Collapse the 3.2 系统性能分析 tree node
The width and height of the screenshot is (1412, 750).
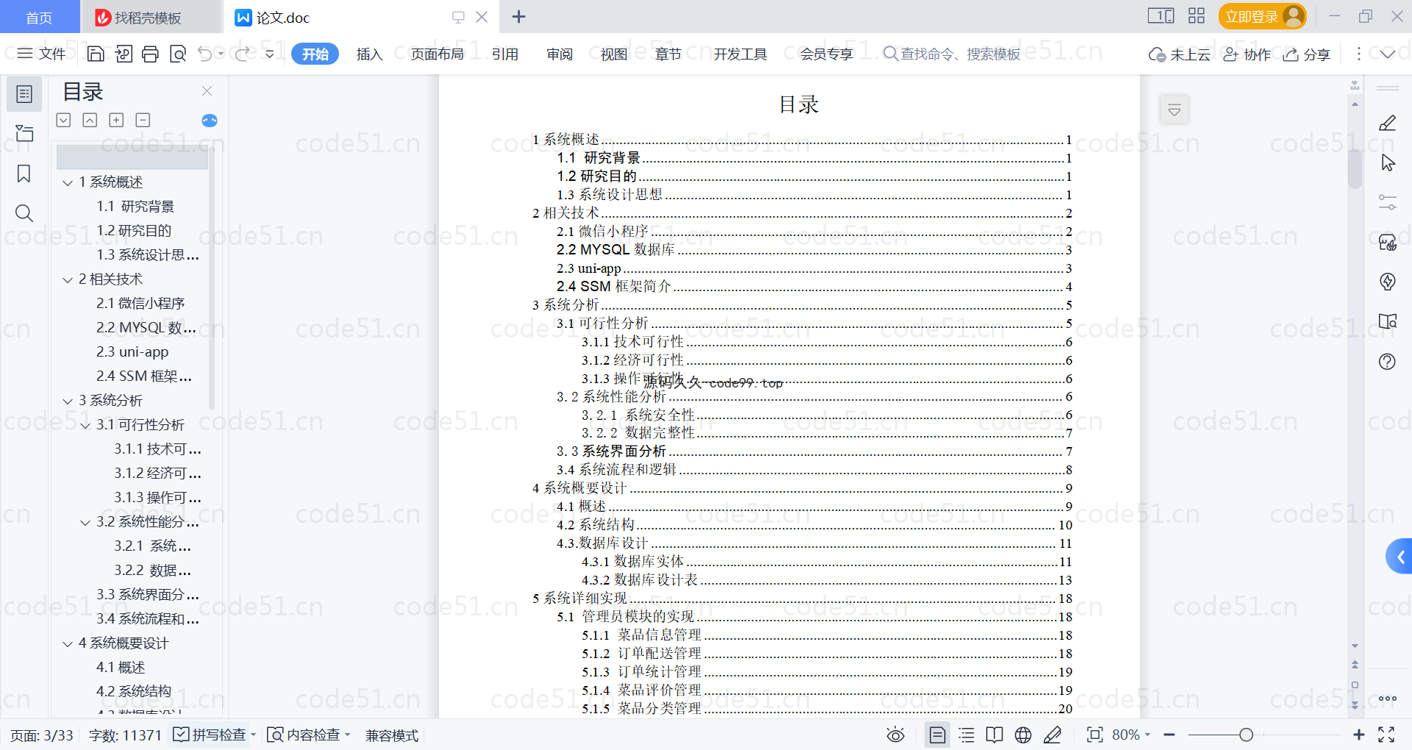[85, 522]
